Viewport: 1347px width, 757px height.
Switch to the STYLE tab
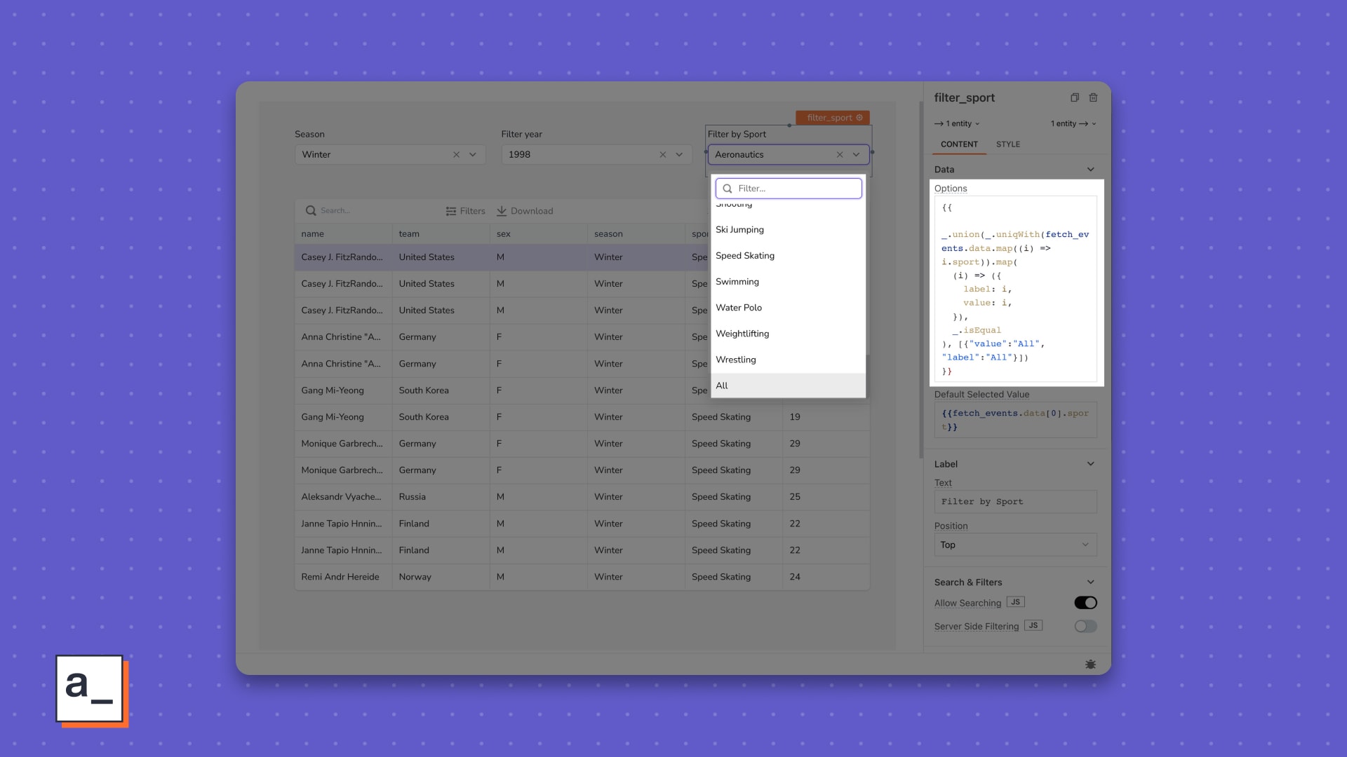(x=1008, y=144)
